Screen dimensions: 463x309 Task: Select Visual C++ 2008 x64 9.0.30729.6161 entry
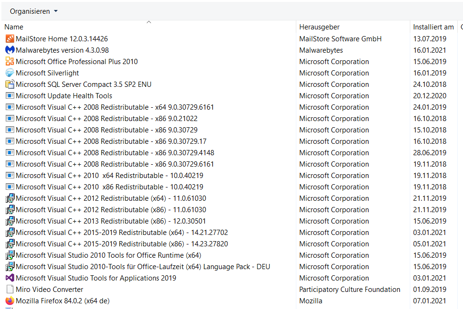tap(114, 107)
